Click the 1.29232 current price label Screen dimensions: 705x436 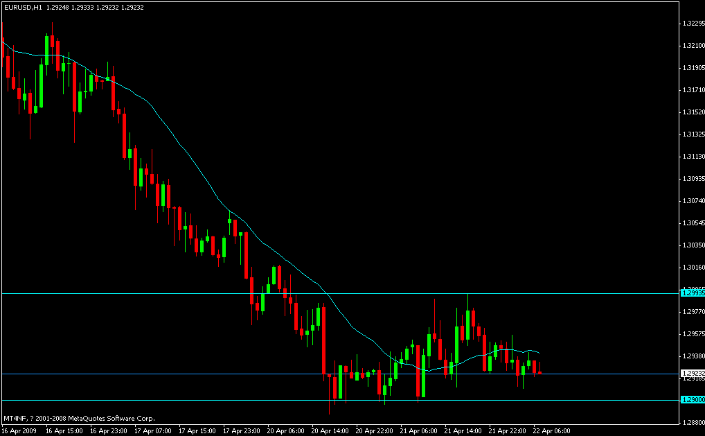coord(692,374)
